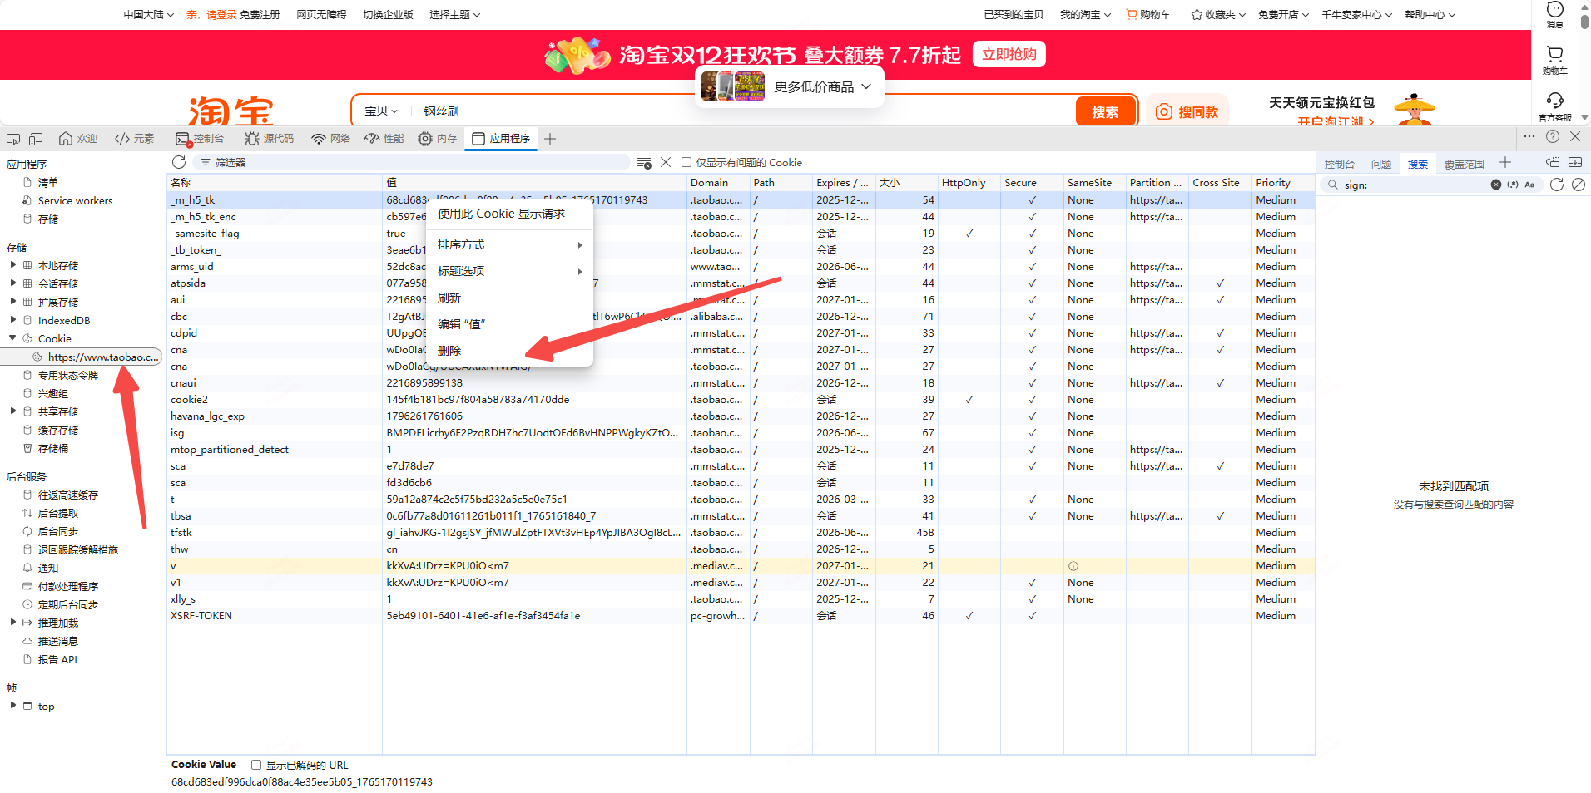Open the 欢迎 welcome tab
Screen dimensions: 1591x793
pyautogui.click(x=78, y=139)
